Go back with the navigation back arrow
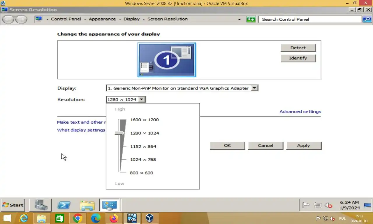 point(8,20)
